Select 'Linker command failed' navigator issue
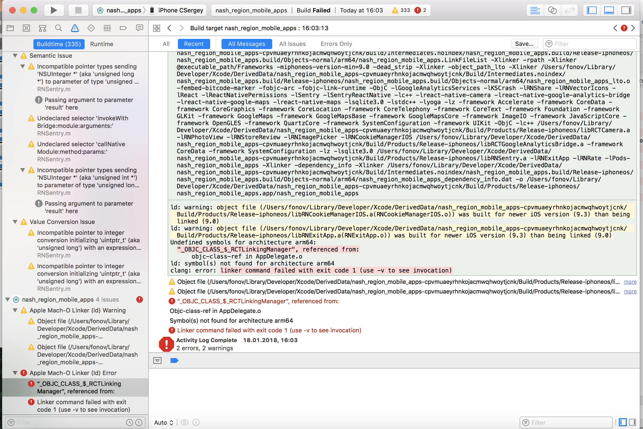 79,406
